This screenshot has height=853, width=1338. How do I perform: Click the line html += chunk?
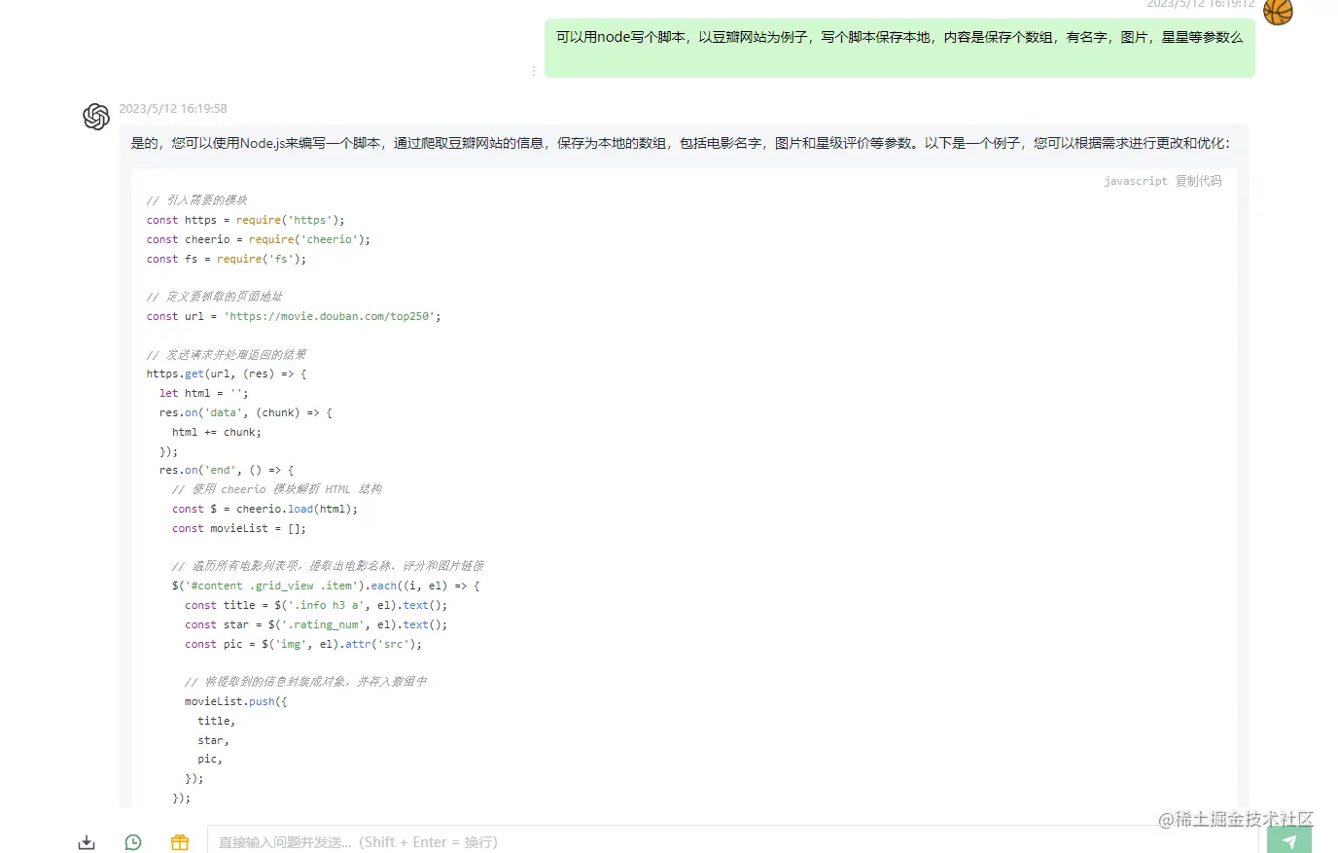tap(217, 432)
